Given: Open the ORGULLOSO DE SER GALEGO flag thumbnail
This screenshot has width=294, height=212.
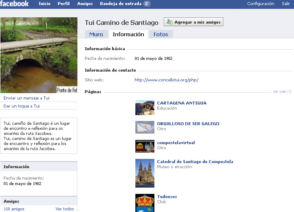Looking at the screenshot, I should 145,127.
